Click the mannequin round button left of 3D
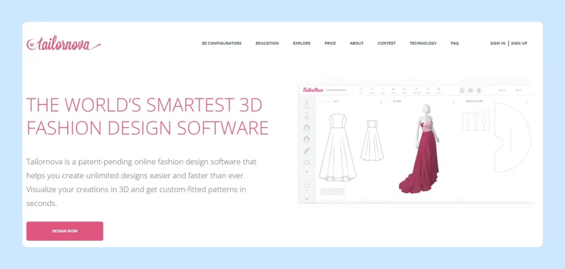The height and width of the screenshot is (269, 565). coord(462,90)
